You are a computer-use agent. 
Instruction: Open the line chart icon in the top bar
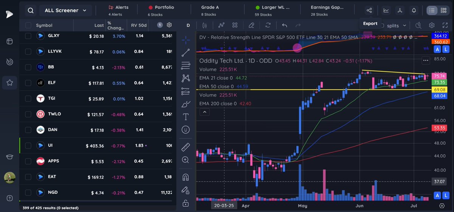click(x=386, y=11)
